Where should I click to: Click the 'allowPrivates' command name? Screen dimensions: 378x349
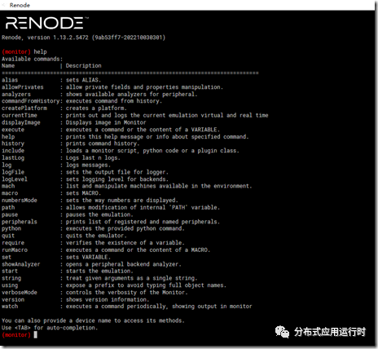[x=23, y=87]
